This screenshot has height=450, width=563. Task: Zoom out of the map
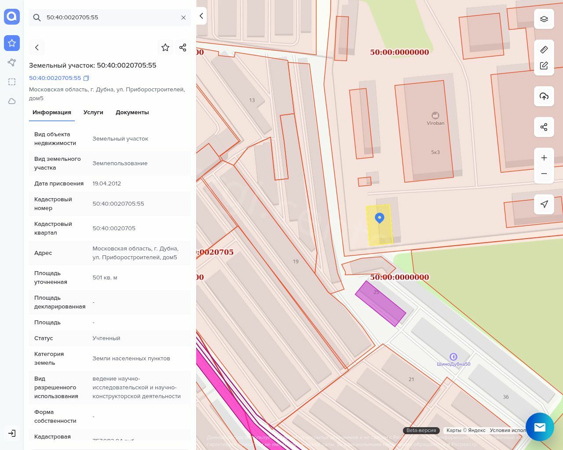(544, 174)
